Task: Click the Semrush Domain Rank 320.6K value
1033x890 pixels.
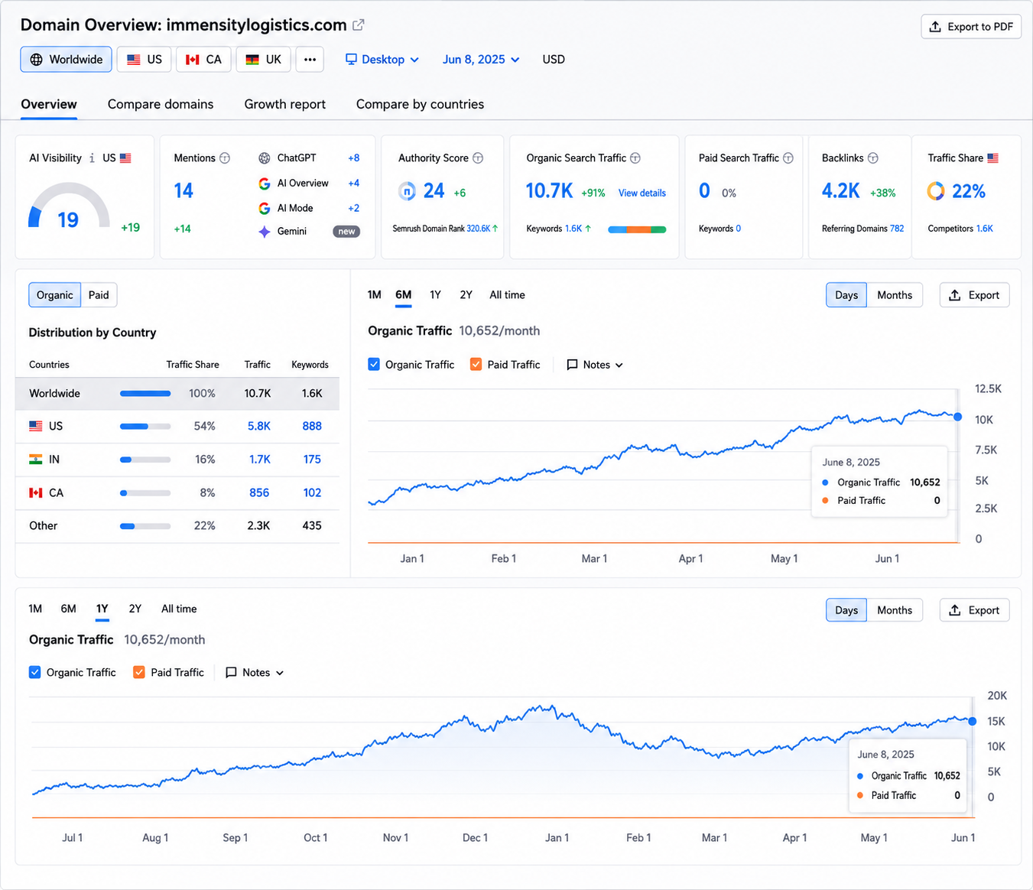Action: click(478, 229)
